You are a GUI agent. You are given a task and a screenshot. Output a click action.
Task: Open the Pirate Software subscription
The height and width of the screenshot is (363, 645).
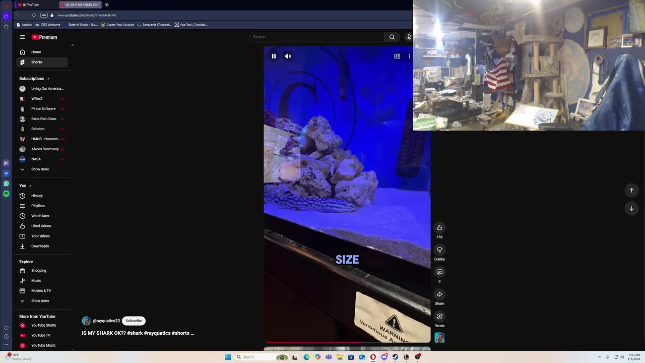pos(43,109)
